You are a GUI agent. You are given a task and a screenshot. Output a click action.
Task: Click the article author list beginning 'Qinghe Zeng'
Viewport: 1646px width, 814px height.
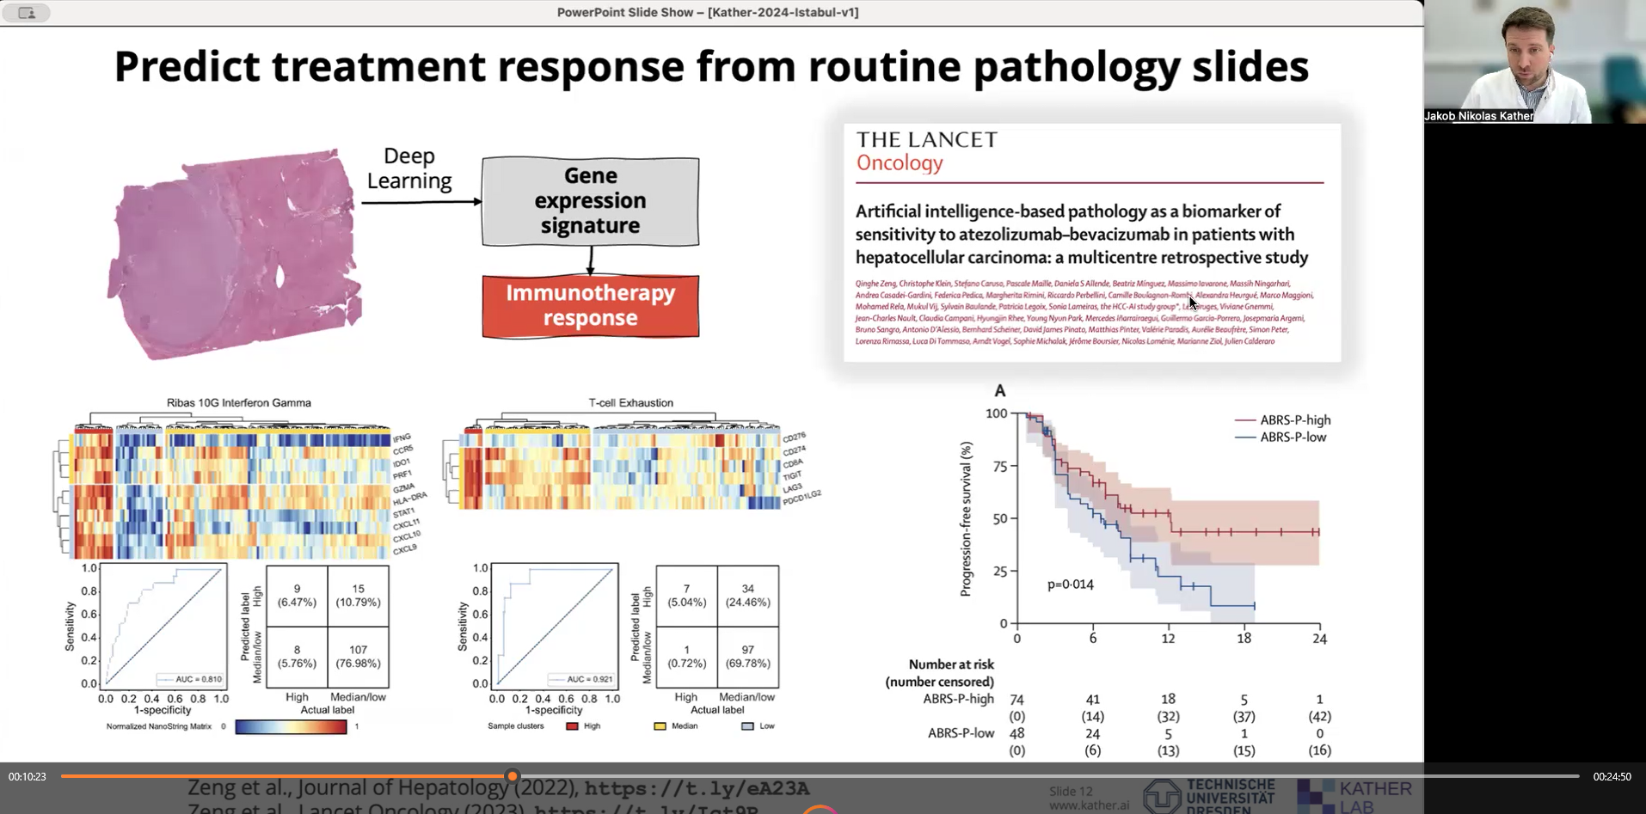(1085, 312)
